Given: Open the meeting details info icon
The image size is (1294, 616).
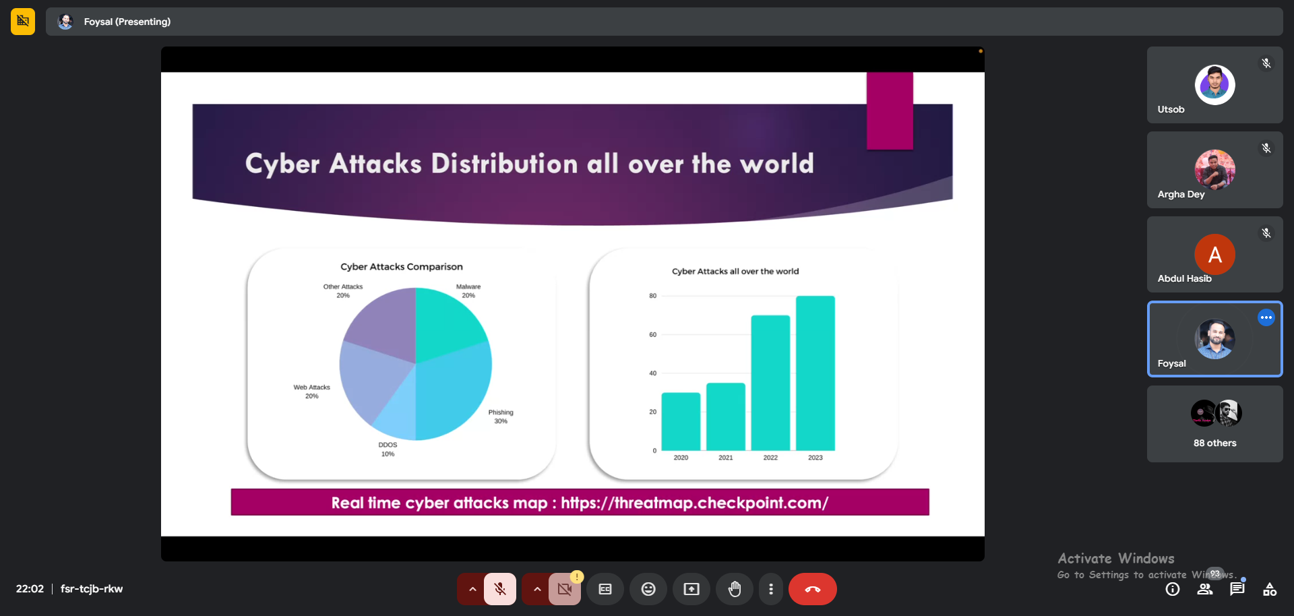Looking at the screenshot, I should 1172,589.
